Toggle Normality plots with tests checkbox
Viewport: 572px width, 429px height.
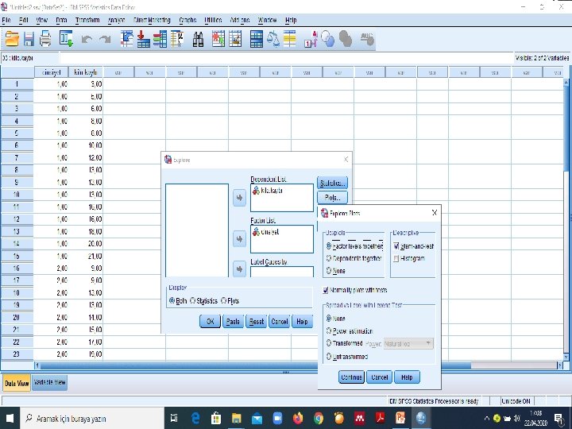326,290
